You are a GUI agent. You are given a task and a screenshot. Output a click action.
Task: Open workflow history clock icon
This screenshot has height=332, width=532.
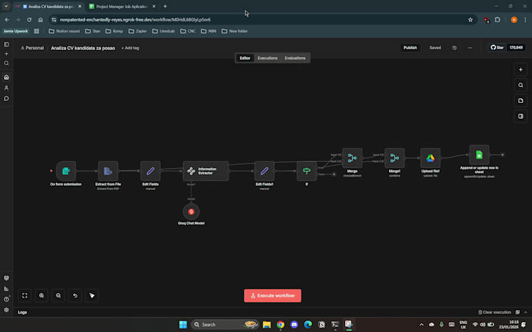click(x=454, y=48)
